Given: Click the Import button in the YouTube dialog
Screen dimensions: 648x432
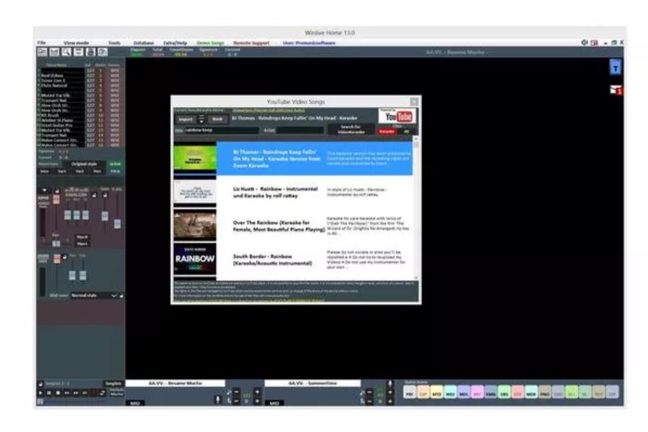Looking at the screenshot, I should [x=186, y=119].
